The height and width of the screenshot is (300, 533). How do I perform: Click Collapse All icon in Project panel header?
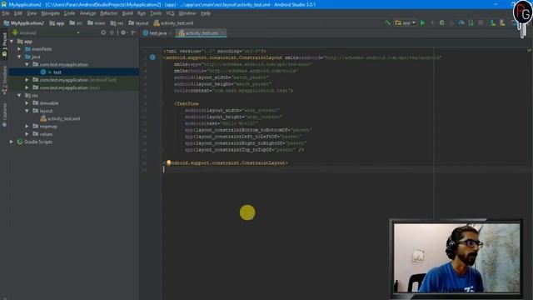click(x=112, y=32)
